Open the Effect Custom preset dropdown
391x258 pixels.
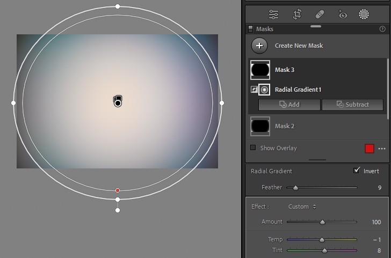click(302, 207)
